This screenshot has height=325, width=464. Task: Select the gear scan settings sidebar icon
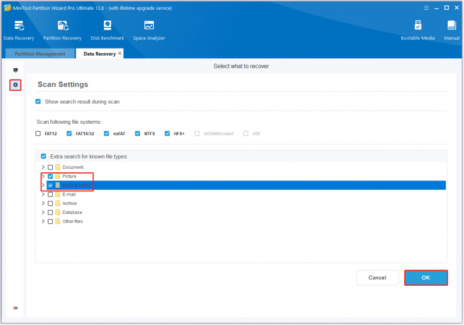(x=16, y=85)
